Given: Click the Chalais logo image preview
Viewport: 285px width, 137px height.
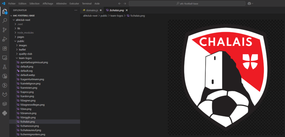Looking at the screenshot, I should [225, 78].
